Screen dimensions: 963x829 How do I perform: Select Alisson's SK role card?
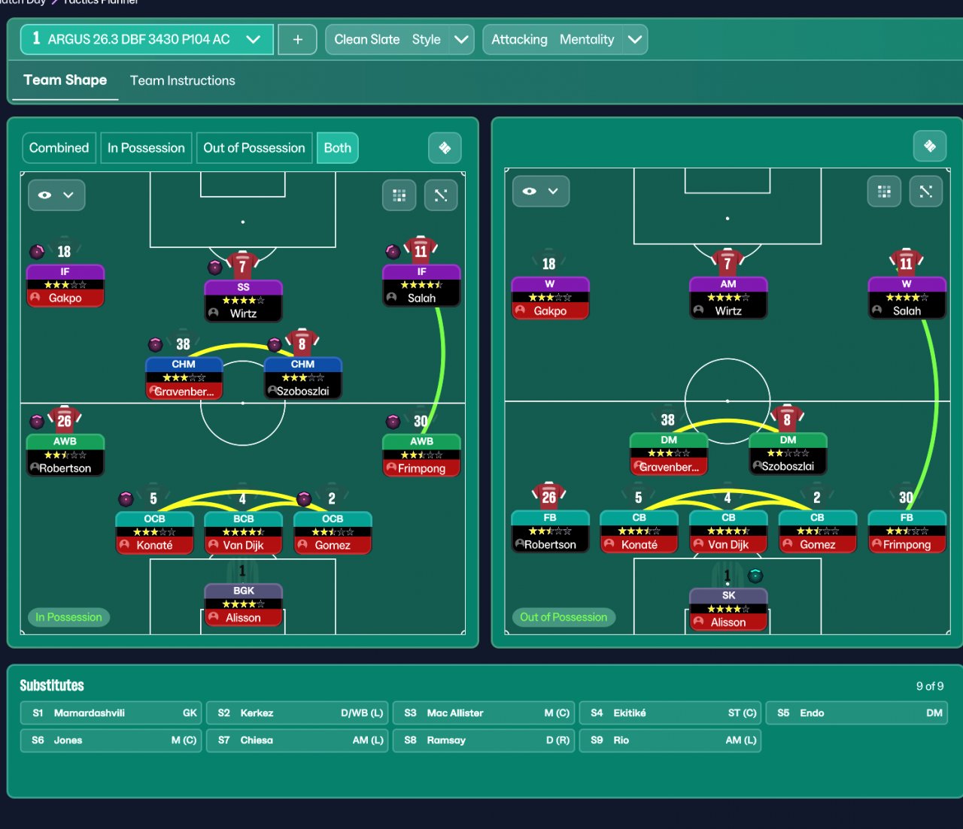(x=728, y=610)
